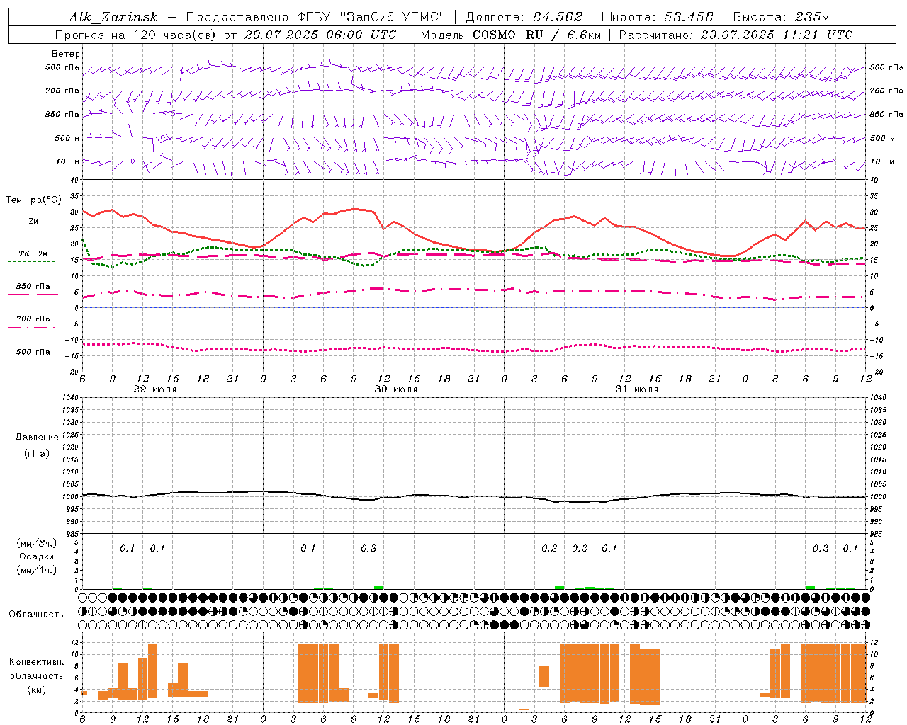The width and height of the screenshot is (907, 725).
Task: Click "1040" on the left pressure axis
Action: (x=69, y=398)
